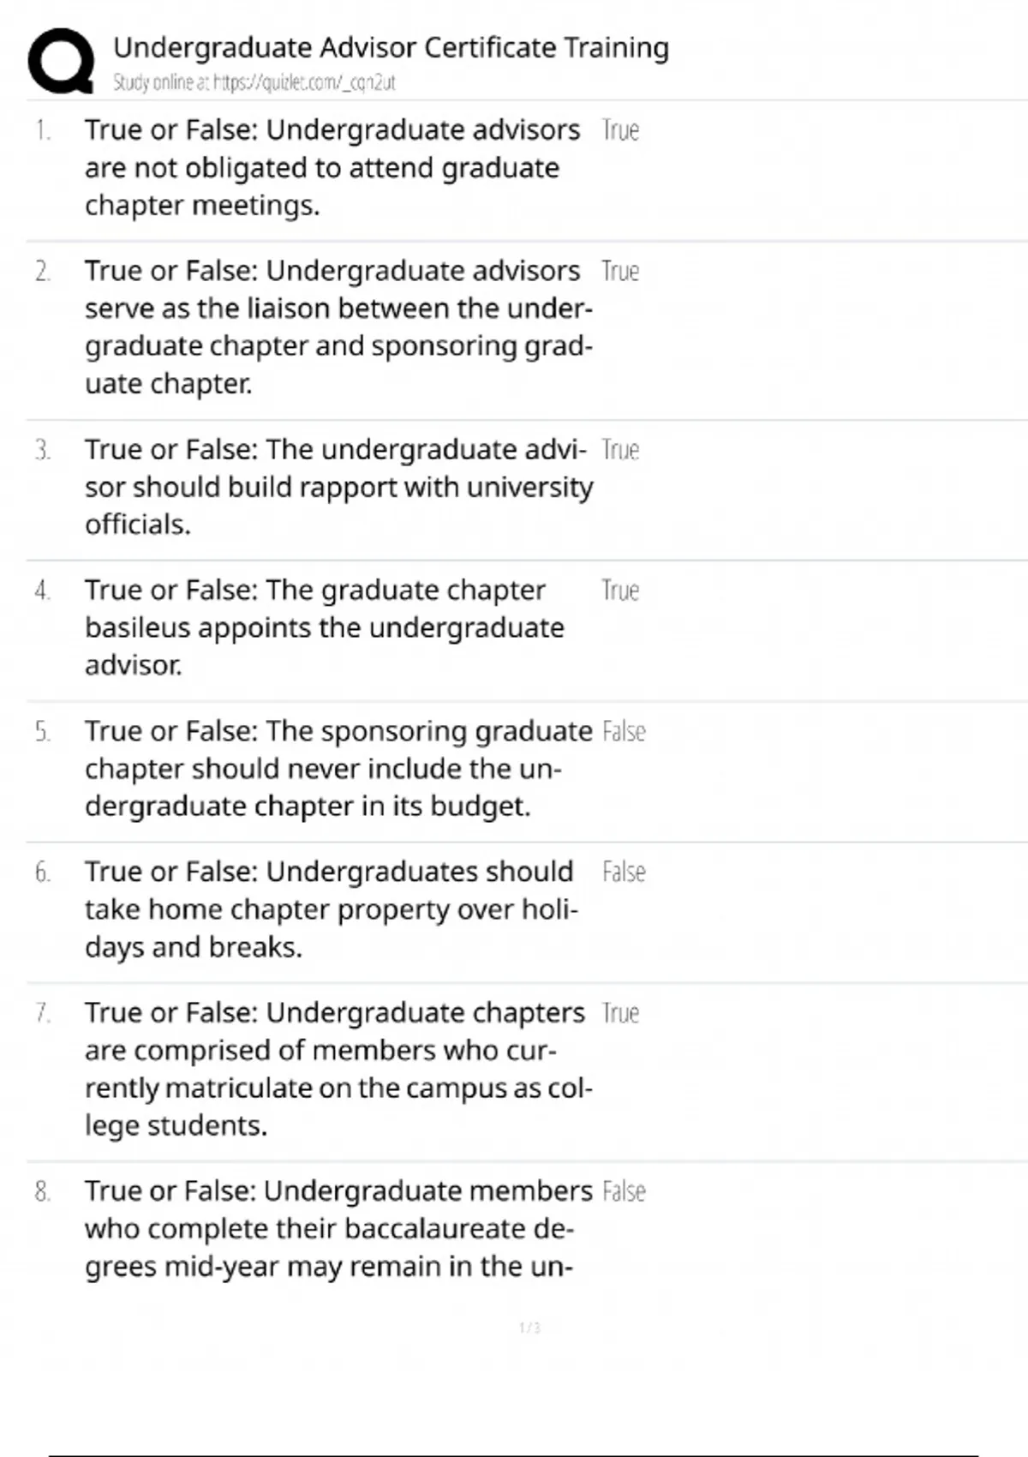
Task: Click the True answer for question 3
Action: (620, 450)
